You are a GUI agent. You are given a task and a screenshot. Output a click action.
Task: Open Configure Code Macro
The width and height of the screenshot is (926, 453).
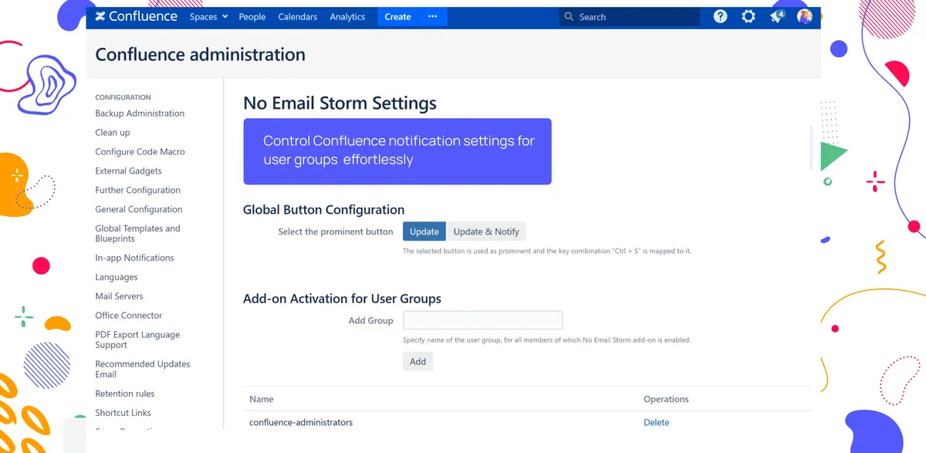click(140, 152)
